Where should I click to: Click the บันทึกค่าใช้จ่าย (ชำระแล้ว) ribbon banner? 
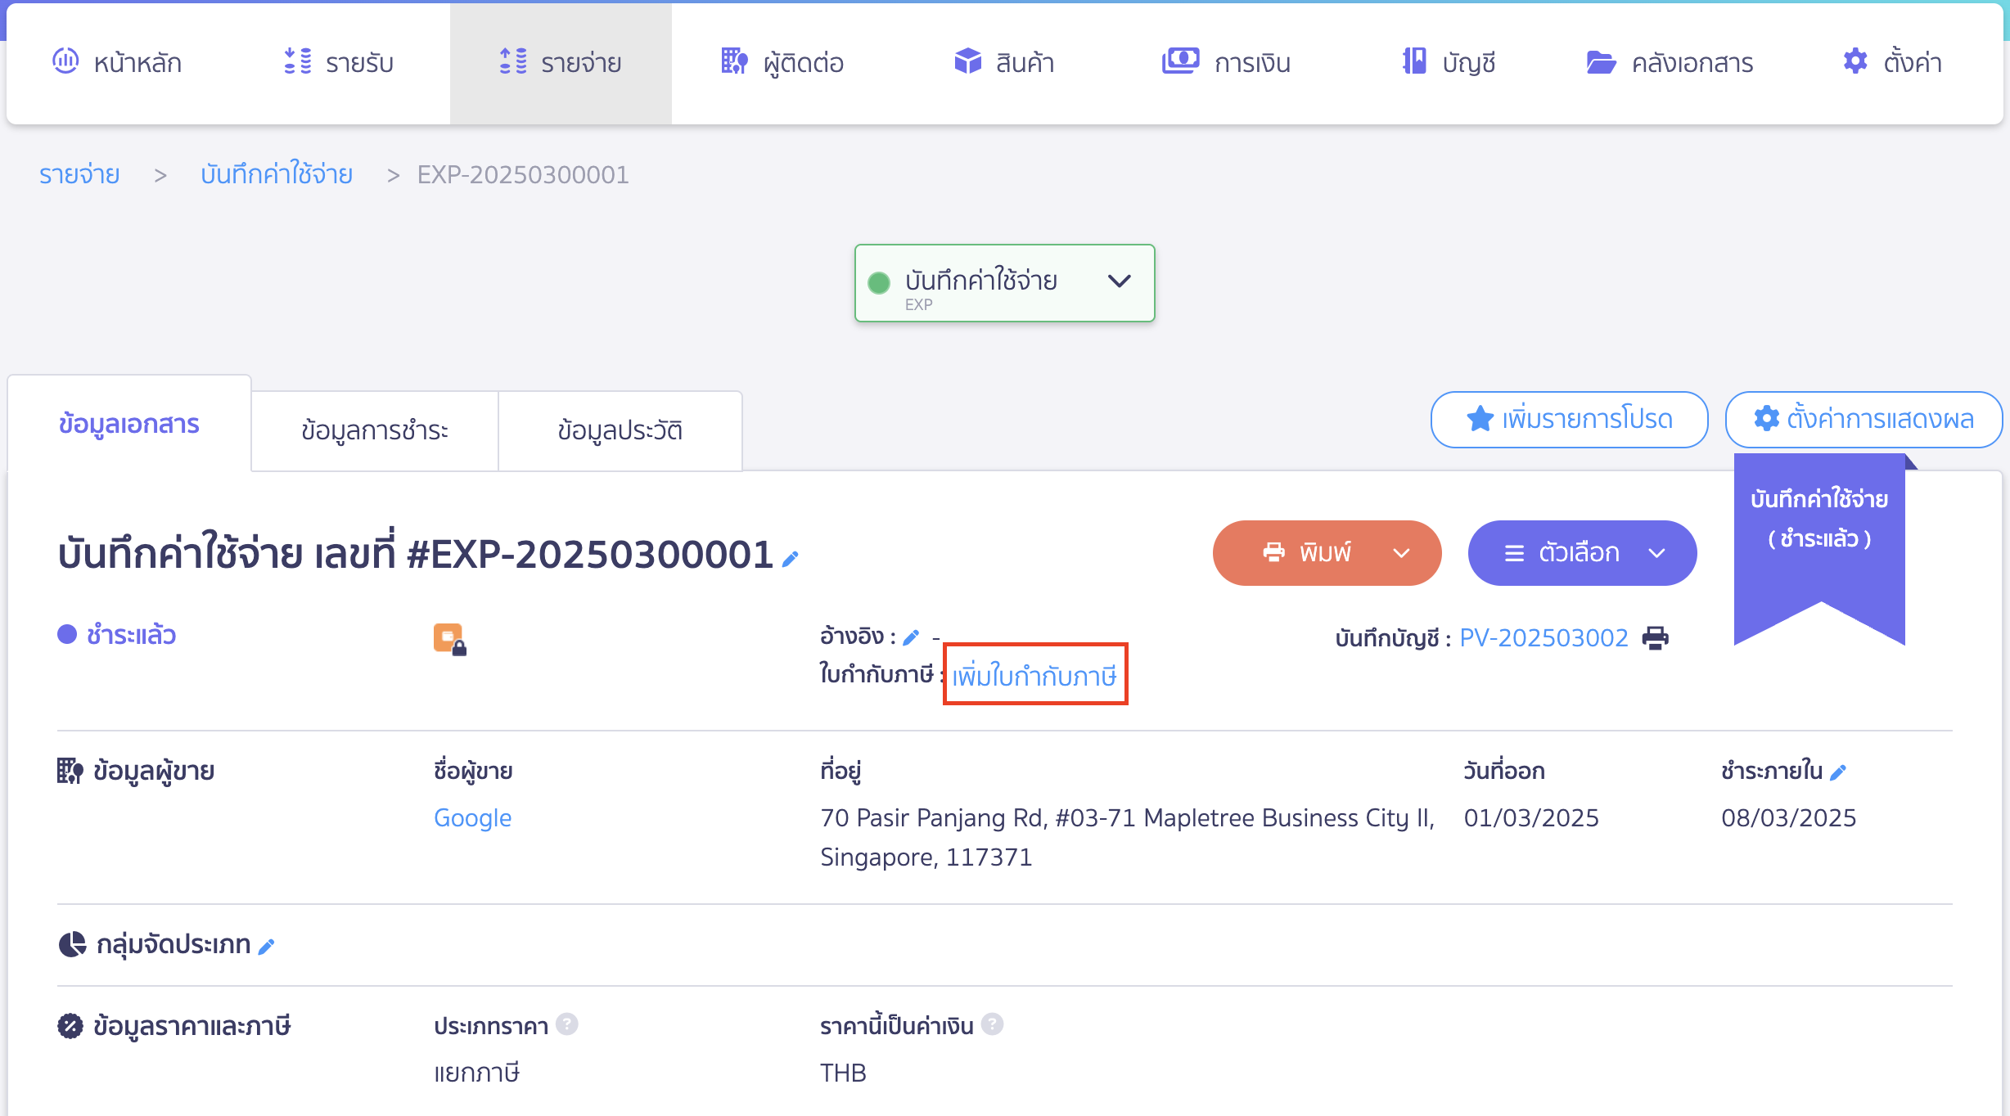(1819, 549)
